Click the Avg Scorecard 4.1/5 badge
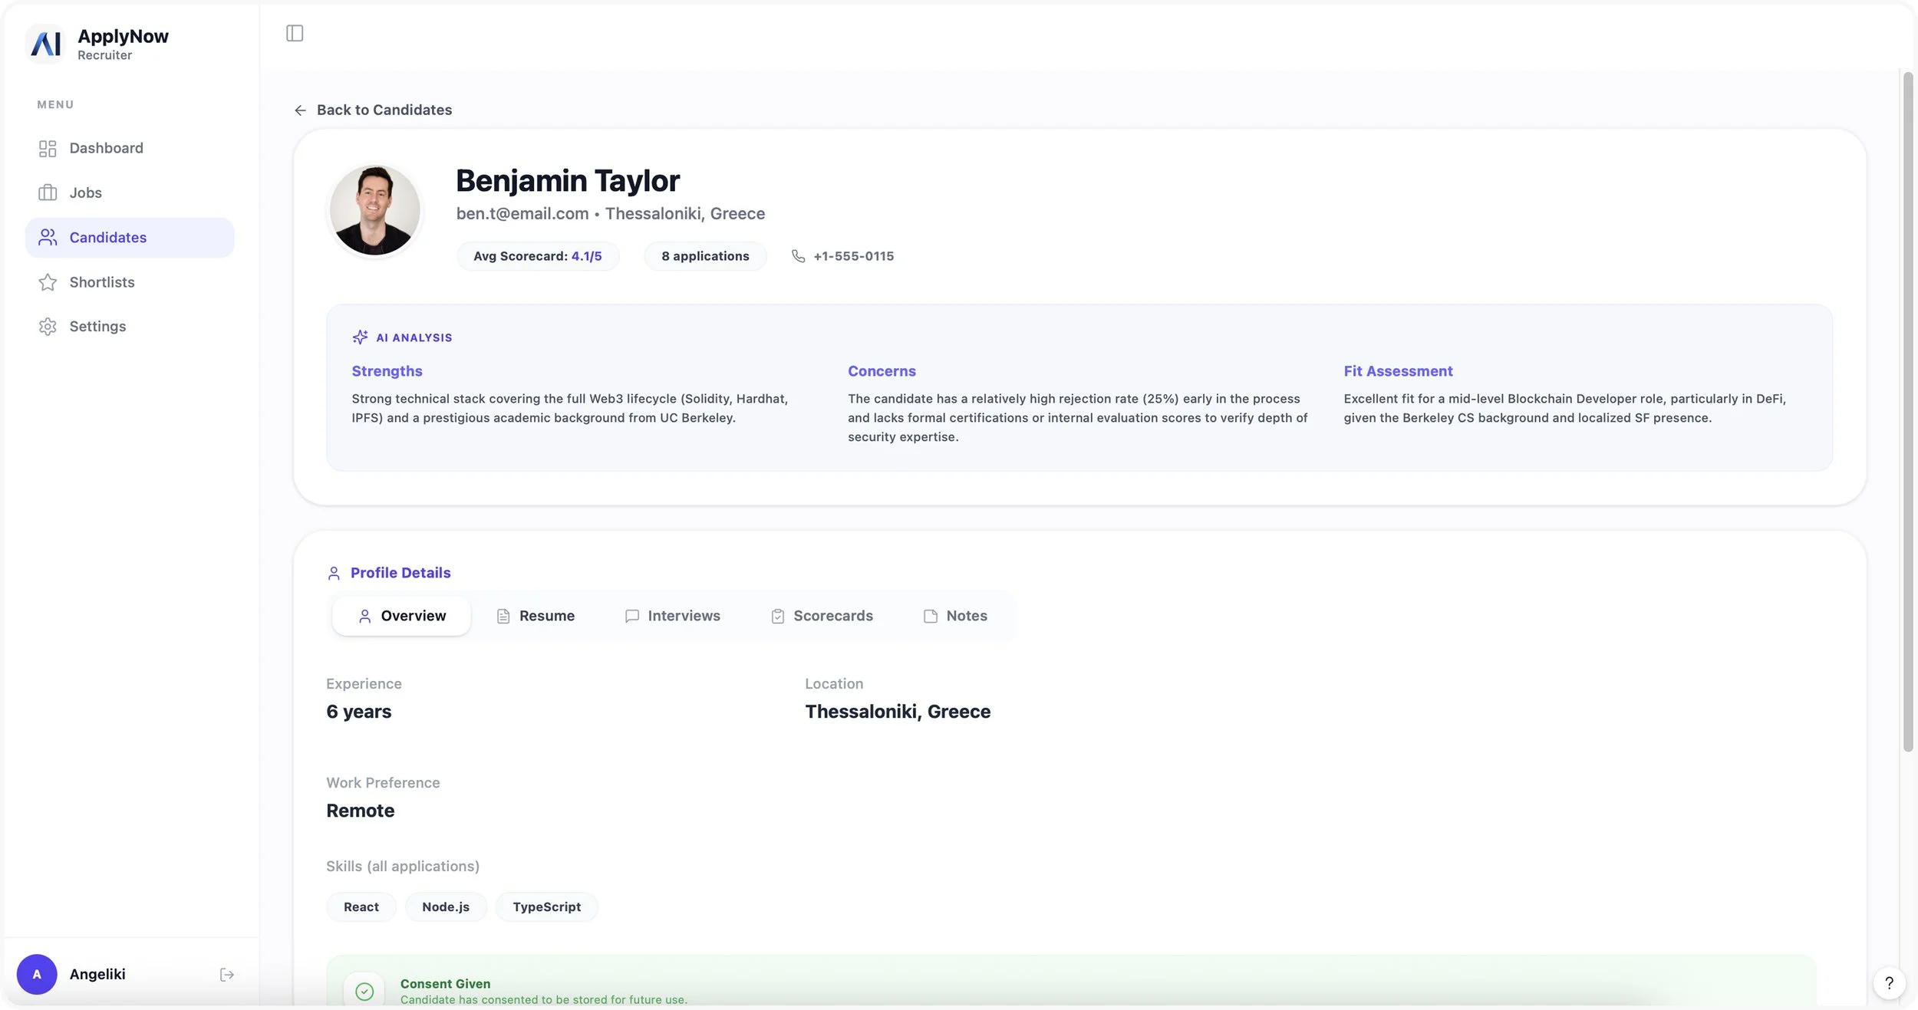The width and height of the screenshot is (1918, 1010). (x=537, y=256)
